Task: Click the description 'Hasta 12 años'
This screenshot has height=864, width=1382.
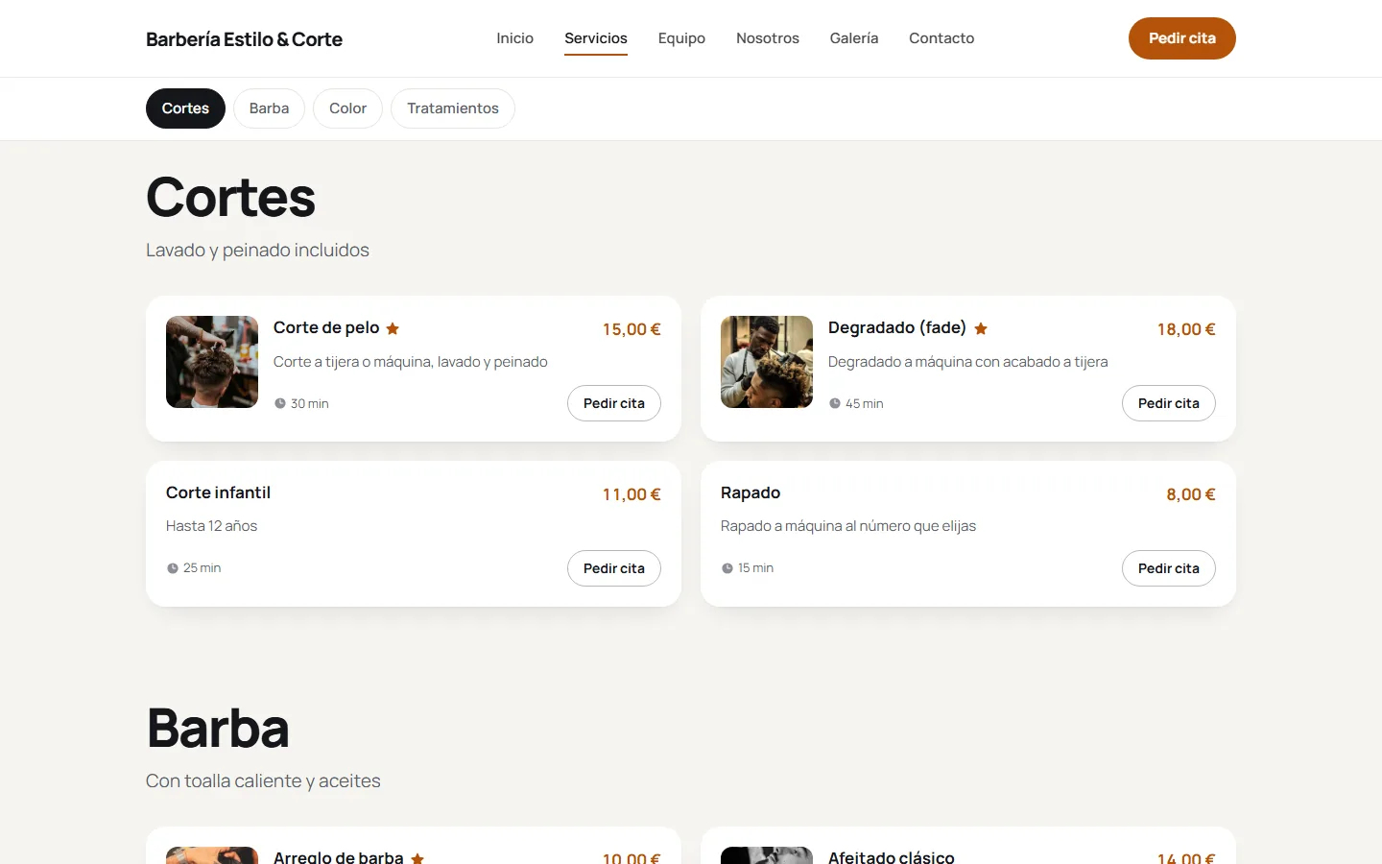Action: [x=211, y=526]
